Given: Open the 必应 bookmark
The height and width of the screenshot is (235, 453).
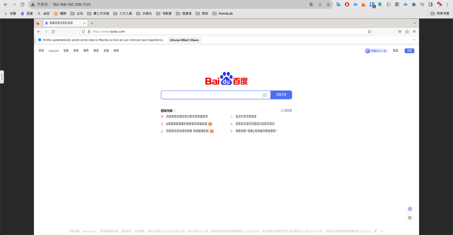Looking at the screenshot, I should point(43,13).
